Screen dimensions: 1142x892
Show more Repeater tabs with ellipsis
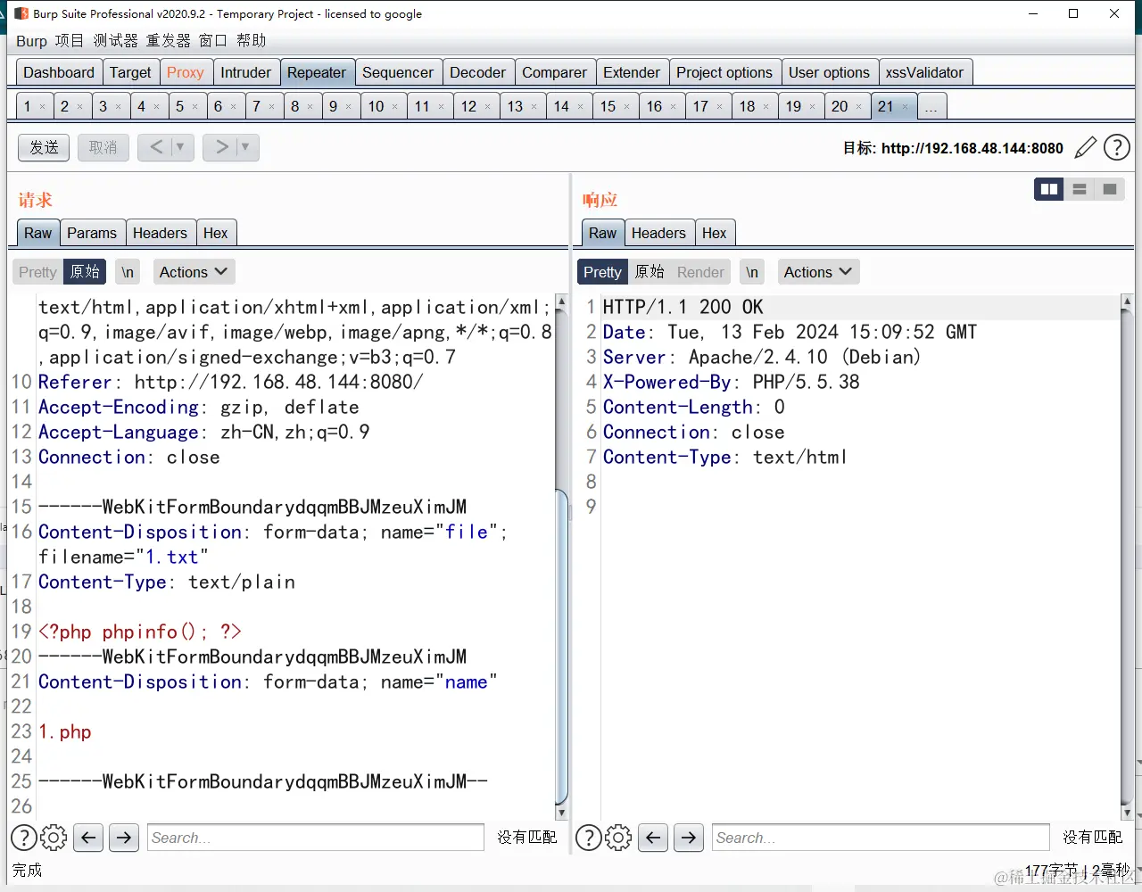[931, 106]
